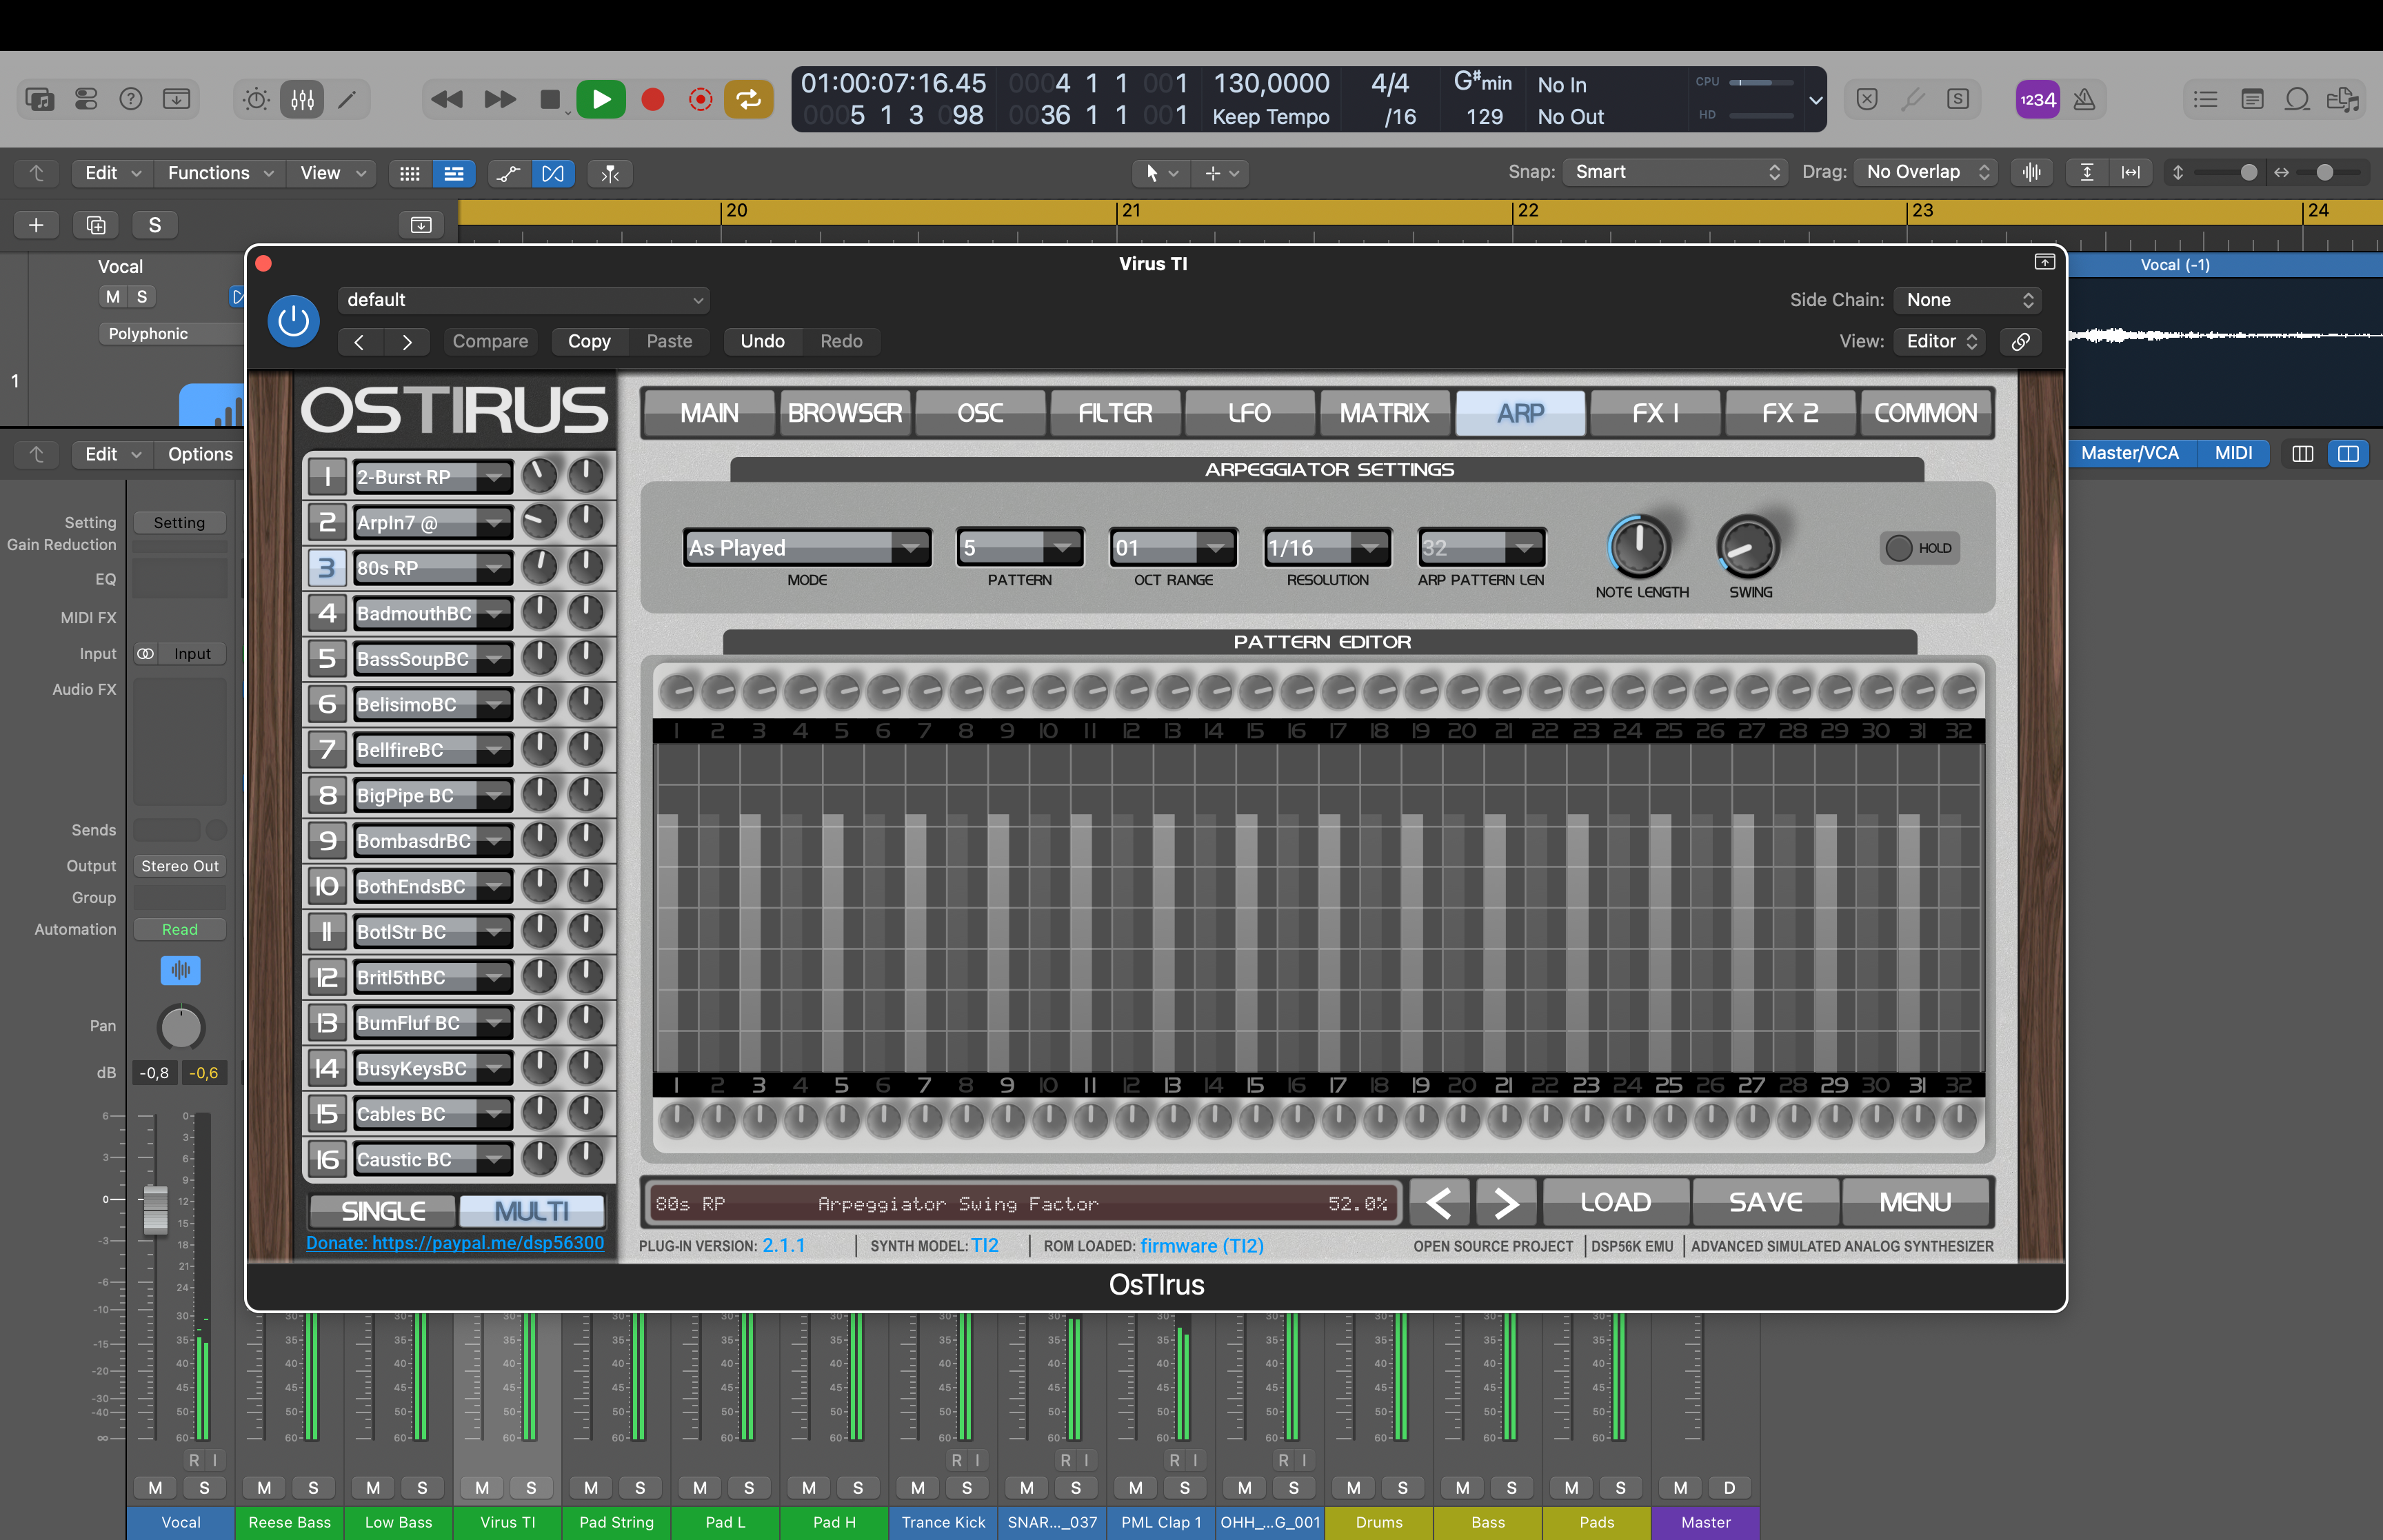Switch to MULTI mode
The width and height of the screenshot is (2383, 1540).
532,1211
